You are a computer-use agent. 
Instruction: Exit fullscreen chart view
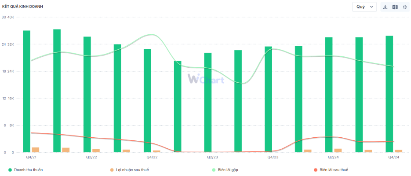[405, 7]
